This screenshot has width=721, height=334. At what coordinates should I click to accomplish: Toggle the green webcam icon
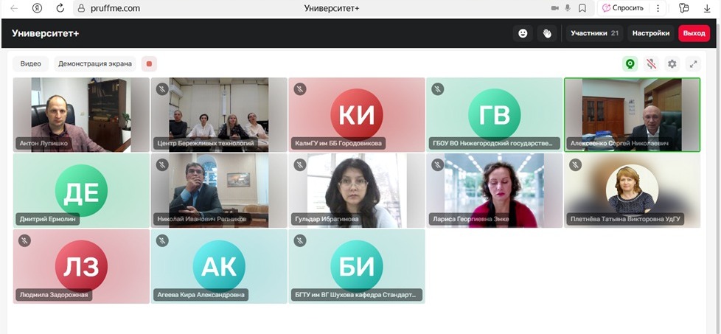pos(630,64)
